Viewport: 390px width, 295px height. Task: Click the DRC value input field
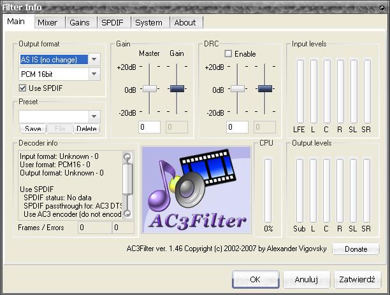coord(237,127)
